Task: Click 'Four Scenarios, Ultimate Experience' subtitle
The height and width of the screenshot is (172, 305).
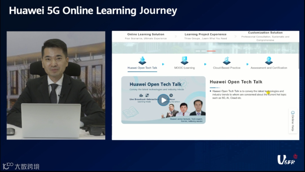Action: [146, 38]
